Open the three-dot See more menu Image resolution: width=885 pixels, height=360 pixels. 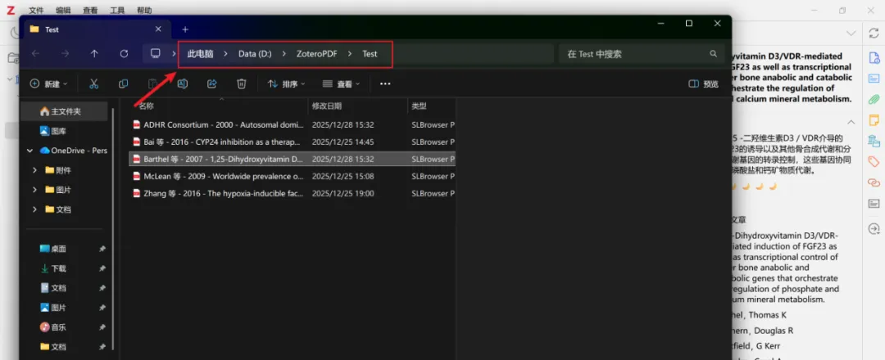tap(385, 83)
